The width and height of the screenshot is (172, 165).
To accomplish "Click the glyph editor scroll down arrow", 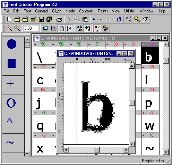I will (x=132, y=144).
